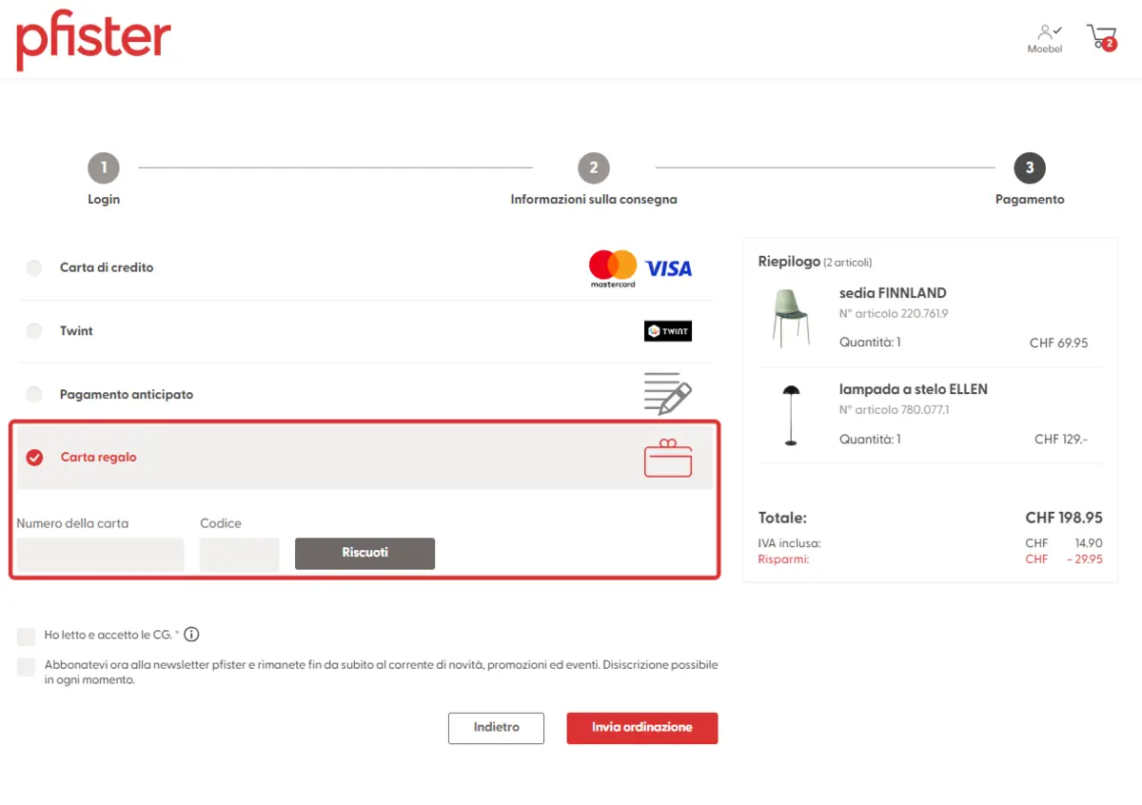
Task: Click the gift card icon
Action: tap(667, 458)
